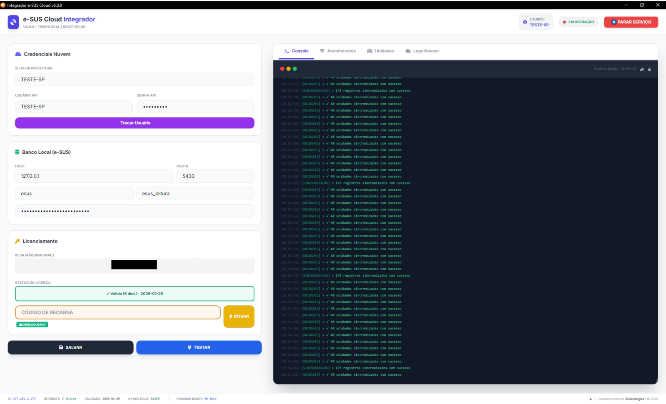Screen dimensions: 666x404
Task: Switch to the Atendimentos tab
Action: pyautogui.click(x=338, y=51)
